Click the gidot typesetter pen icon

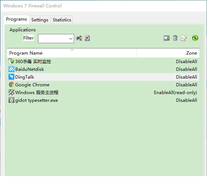click(11, 100)
